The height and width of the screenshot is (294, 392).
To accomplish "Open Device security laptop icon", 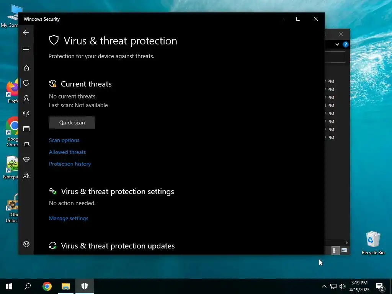I will 26,144.
